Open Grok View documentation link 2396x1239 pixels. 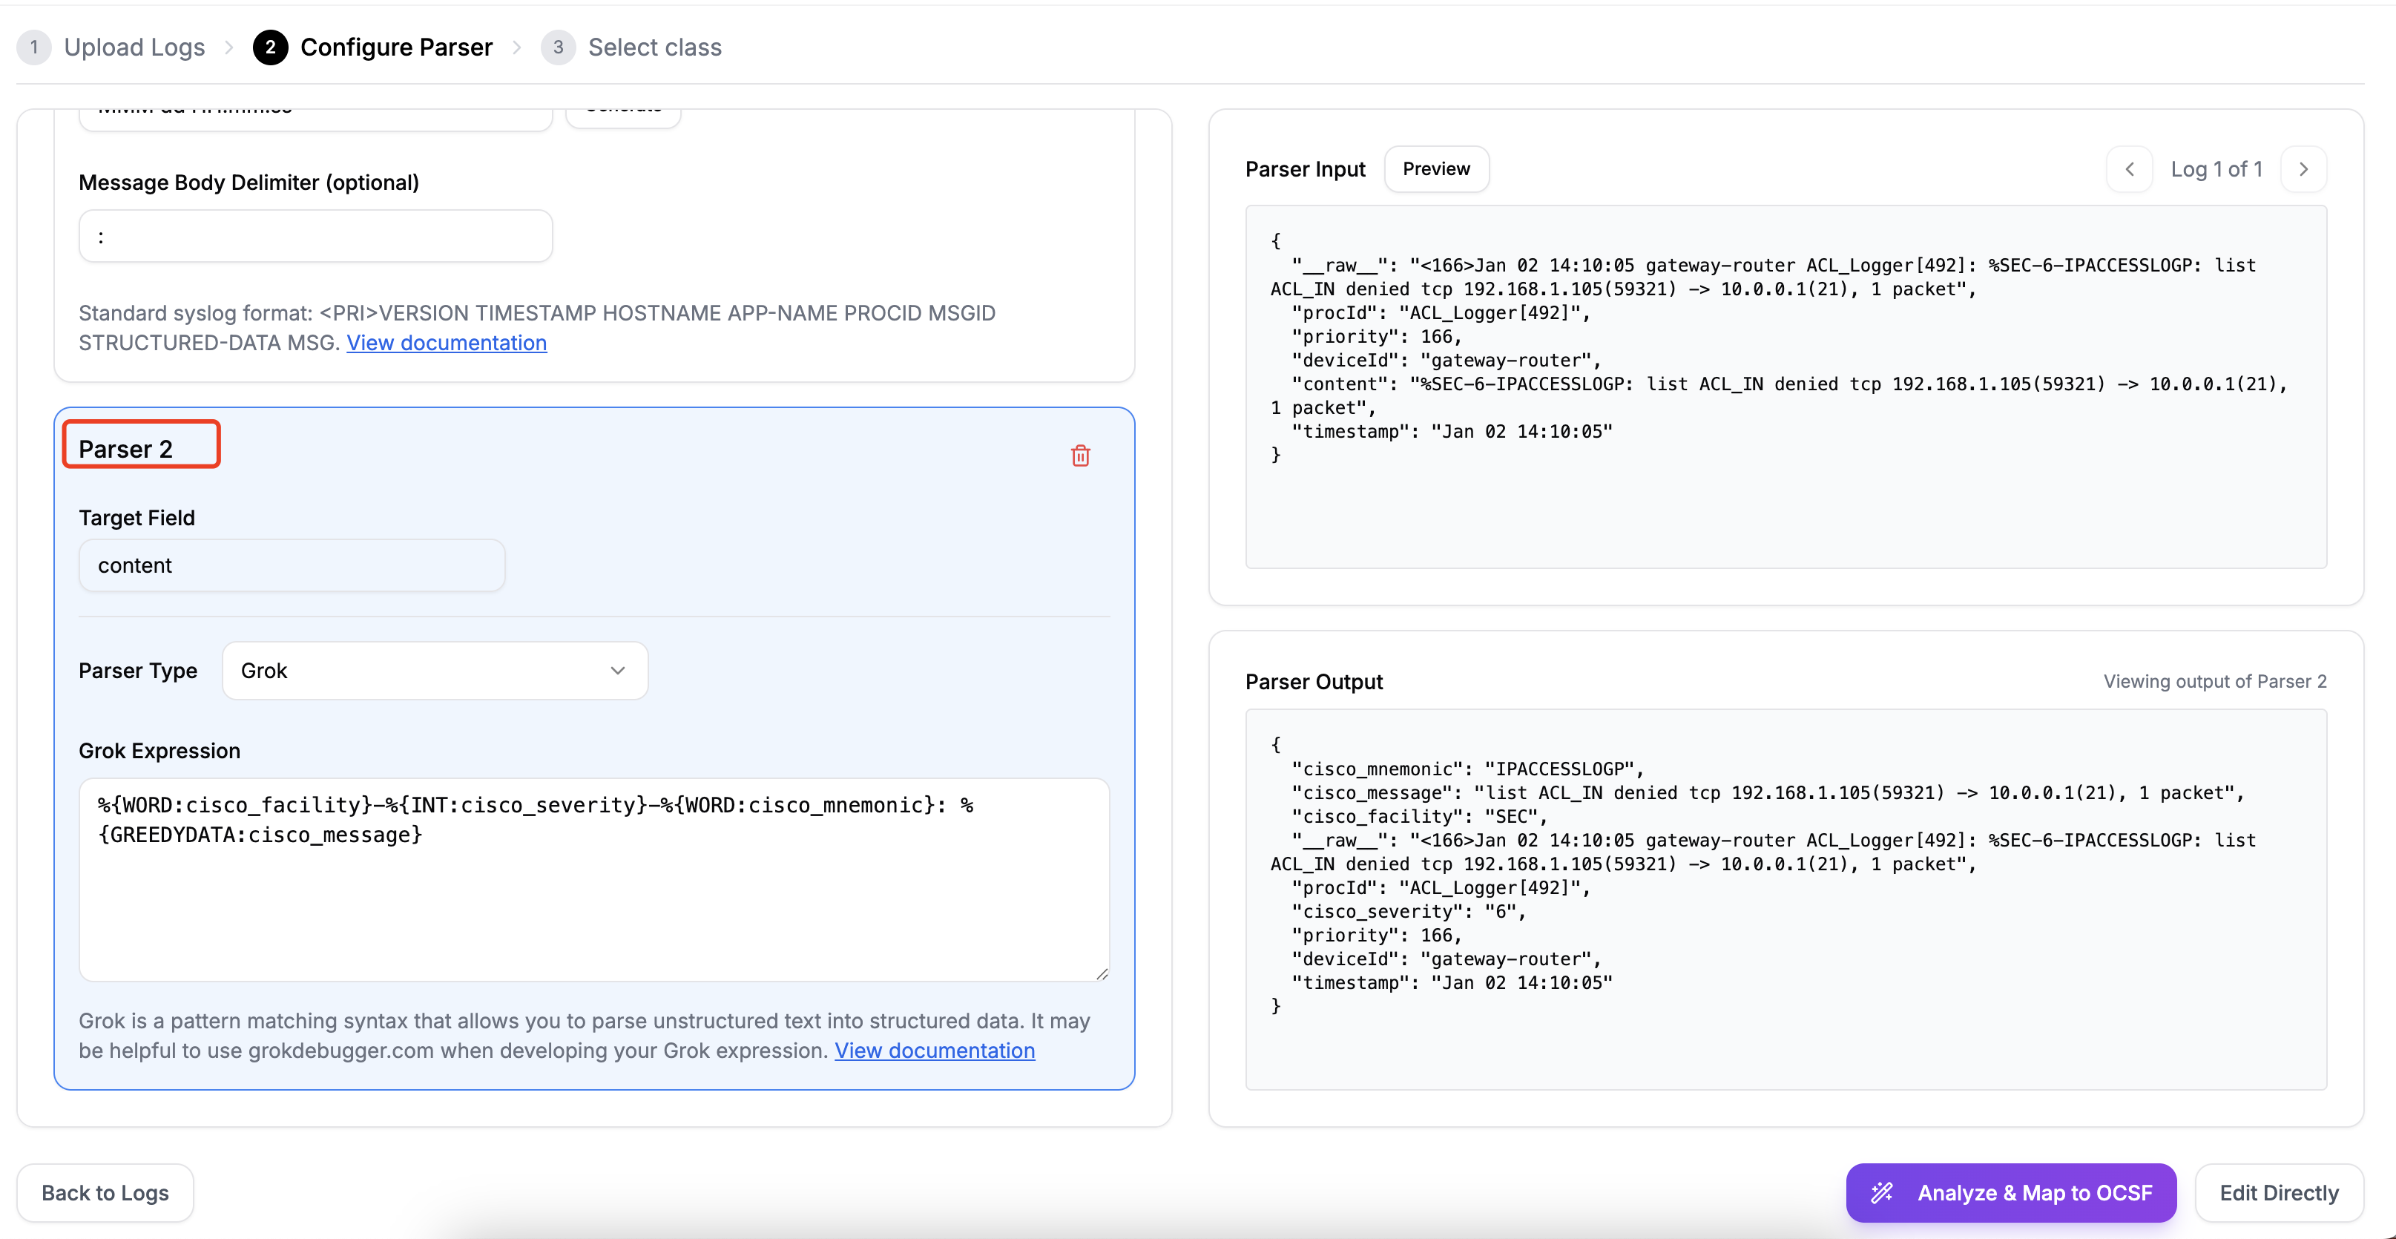tap(934, 1050)
